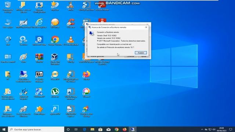The width and height of the screenshot is (235, 132).
Task: Launch the WinRAR desktop shortcut
Action: tap(39, 58)
